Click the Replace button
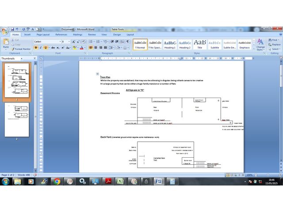 tap(275, 45)
